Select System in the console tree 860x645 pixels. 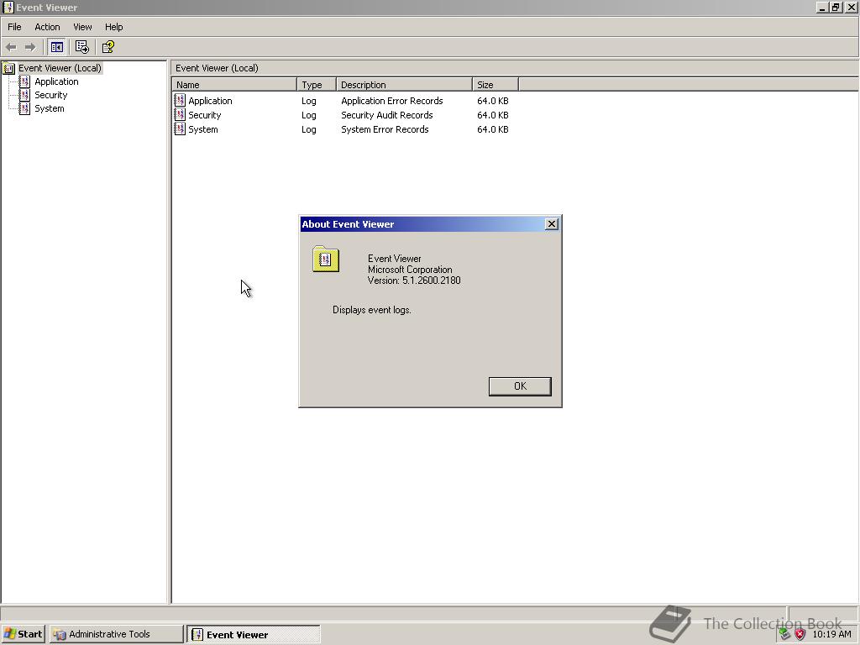(50, 108)
